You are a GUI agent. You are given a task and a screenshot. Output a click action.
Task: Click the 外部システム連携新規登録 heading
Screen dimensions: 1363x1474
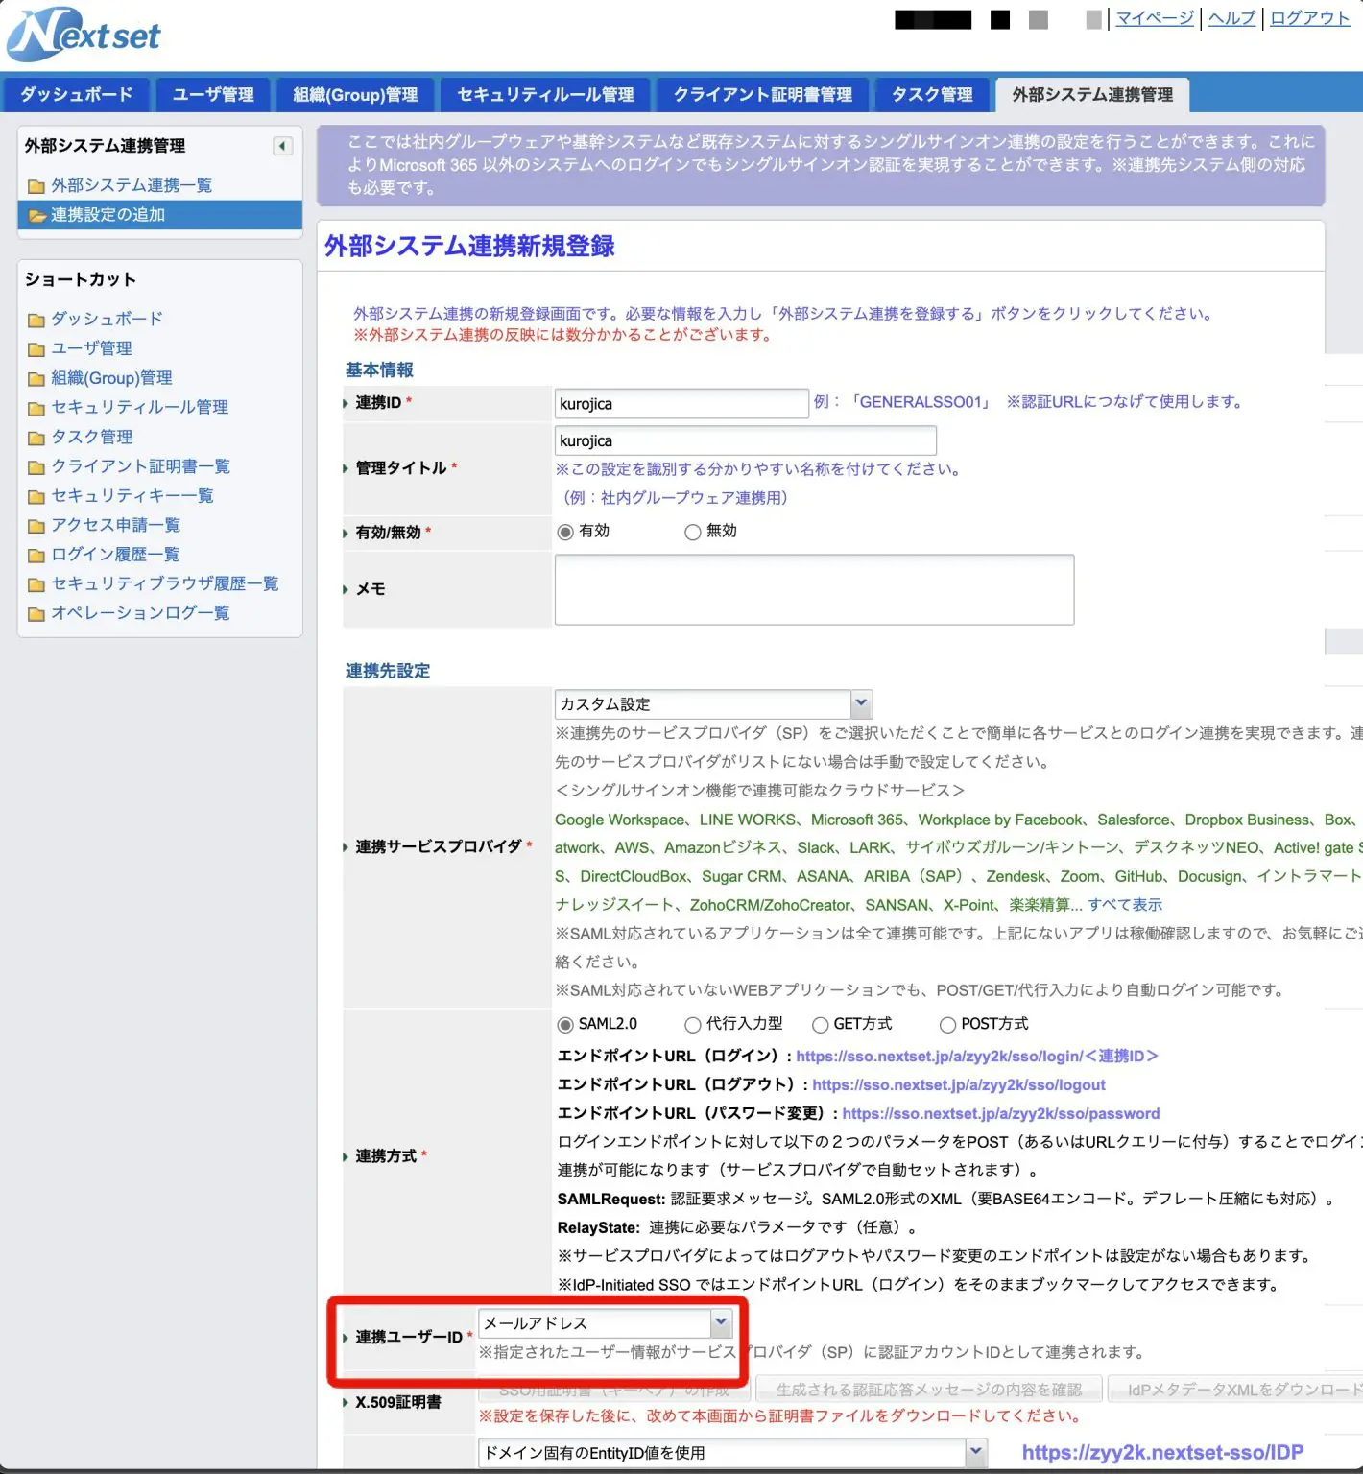point(470,247)
